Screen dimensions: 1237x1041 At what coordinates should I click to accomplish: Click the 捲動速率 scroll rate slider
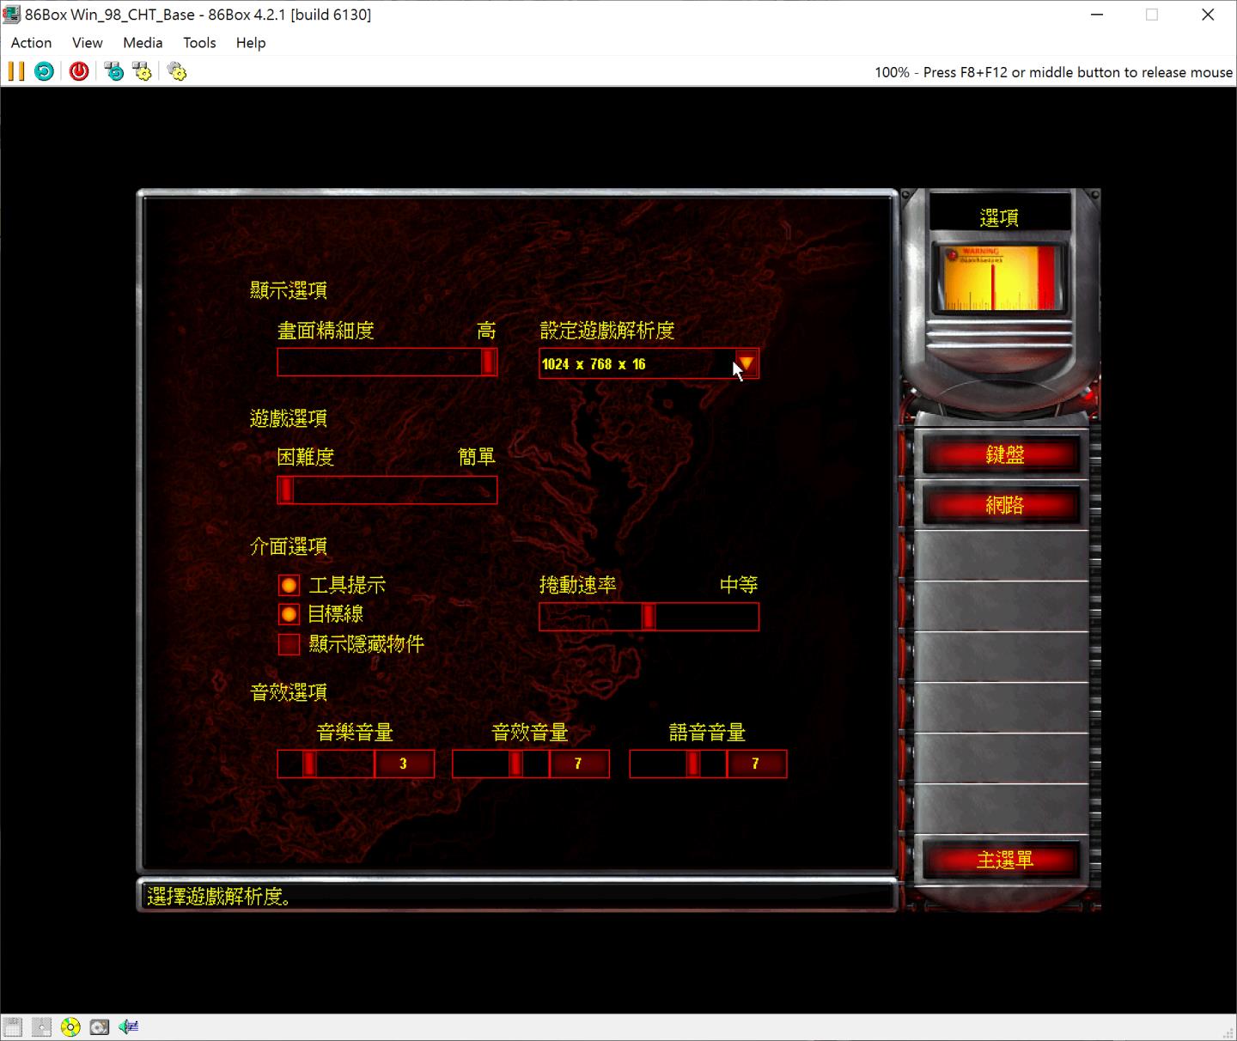tap(649, 616)
